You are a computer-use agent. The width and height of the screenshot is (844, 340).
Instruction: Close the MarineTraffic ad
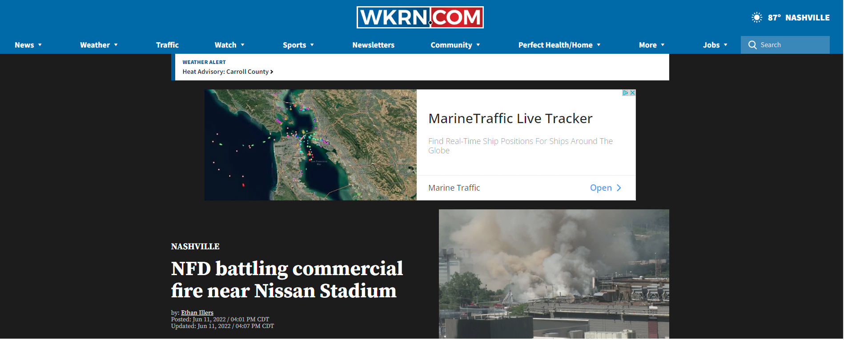[x=632, y=93]
